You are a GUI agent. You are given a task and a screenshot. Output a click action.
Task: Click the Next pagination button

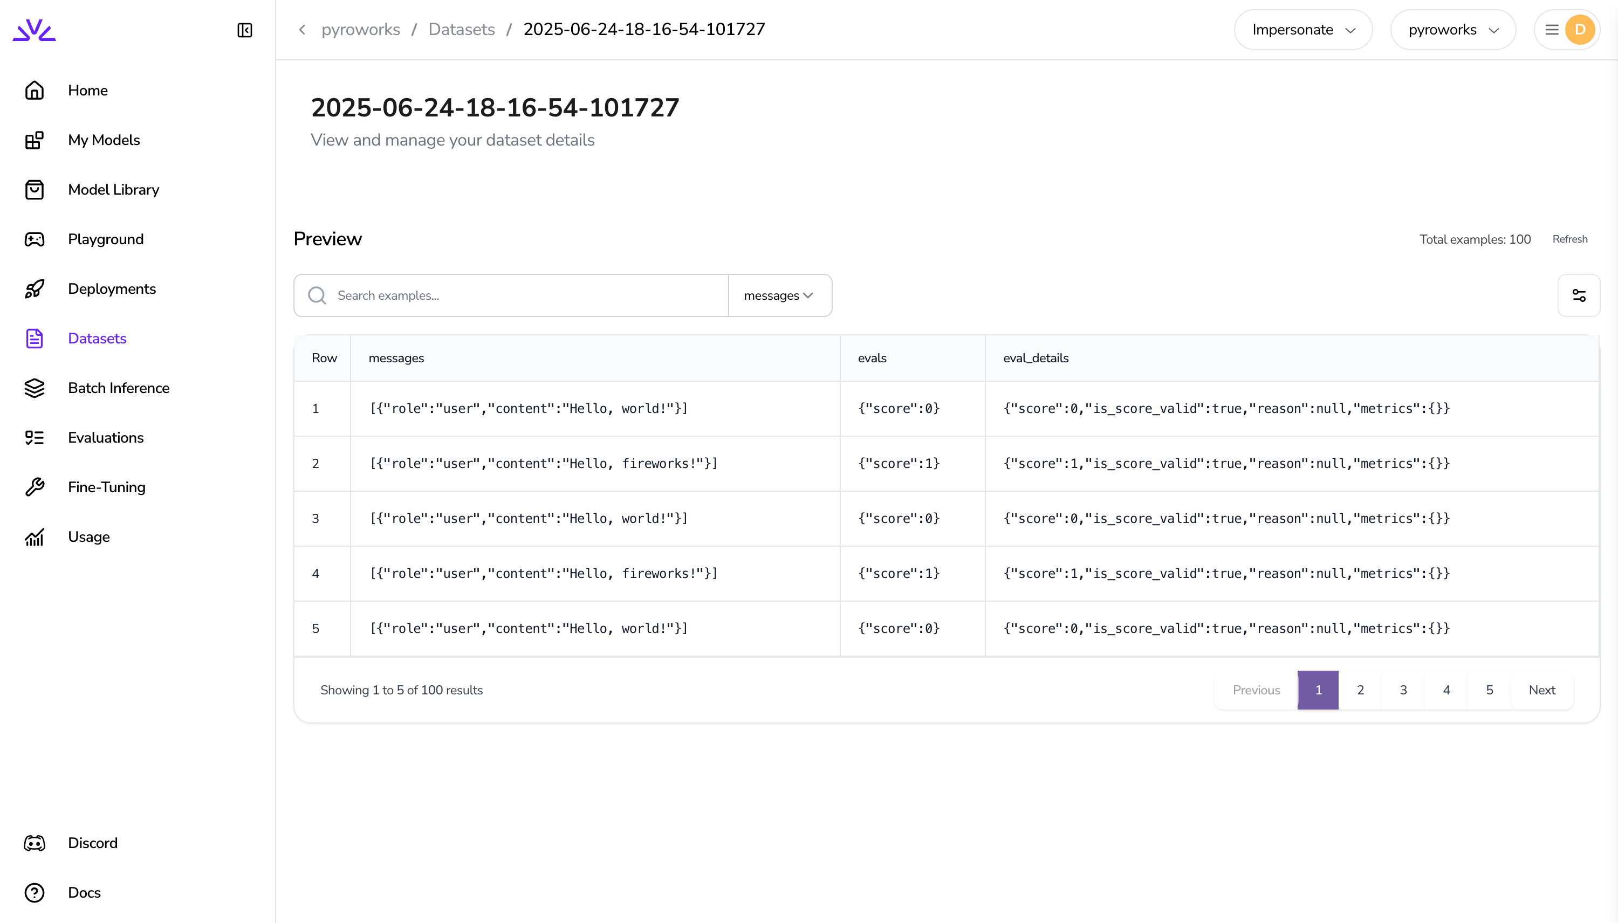coord(1542,690)
